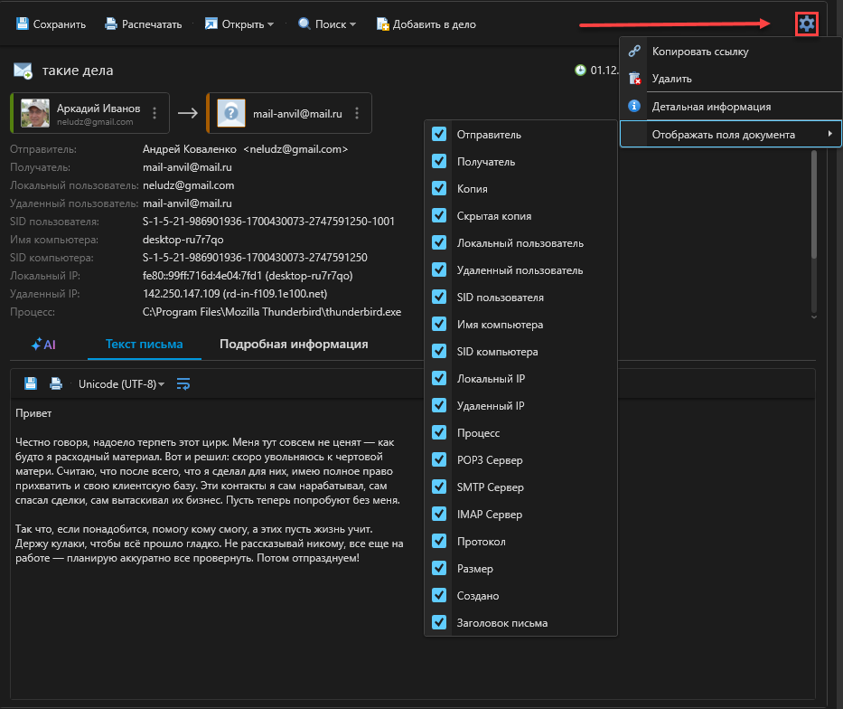Click Аркадий Иванов avatar photo
The height and width of the screenshot is (709, 843).
(x=35, y=113)
